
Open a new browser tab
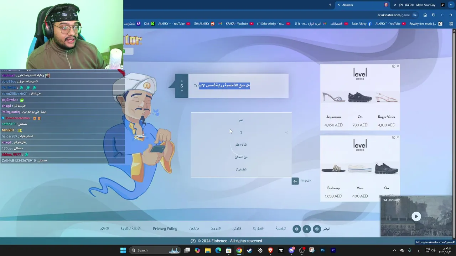(330, 5)
